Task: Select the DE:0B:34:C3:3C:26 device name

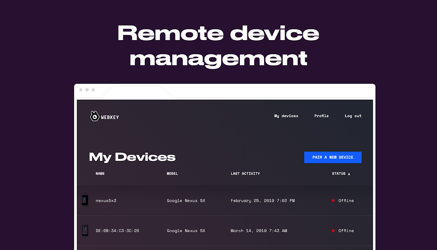Action: click(117, 231)
